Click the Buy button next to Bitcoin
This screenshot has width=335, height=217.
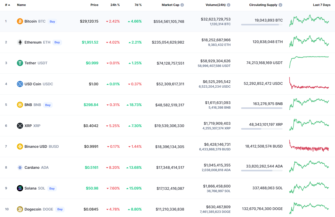tap(52, 22)
